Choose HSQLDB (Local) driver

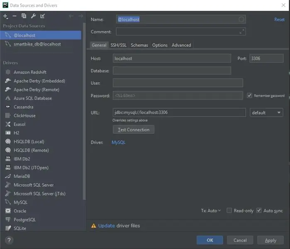click(29, 142)
